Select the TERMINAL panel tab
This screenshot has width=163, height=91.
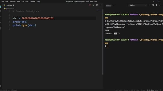point(108,5)
